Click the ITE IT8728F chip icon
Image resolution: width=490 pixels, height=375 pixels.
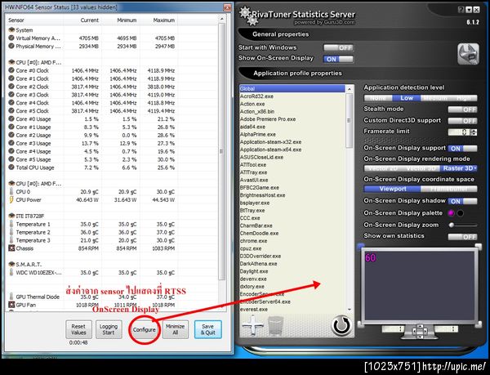point(11,216)
